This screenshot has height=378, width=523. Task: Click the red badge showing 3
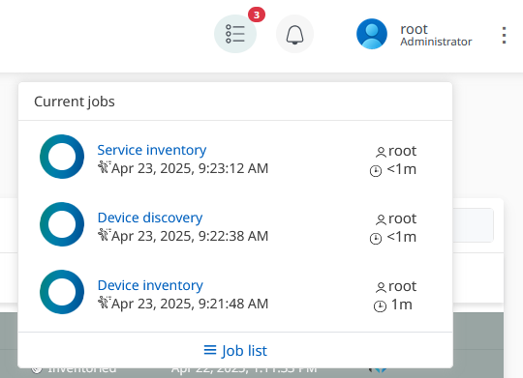tap(257, 15)
